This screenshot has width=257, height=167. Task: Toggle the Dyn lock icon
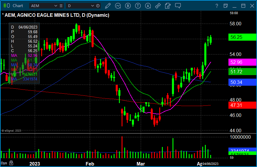point(11,163)
